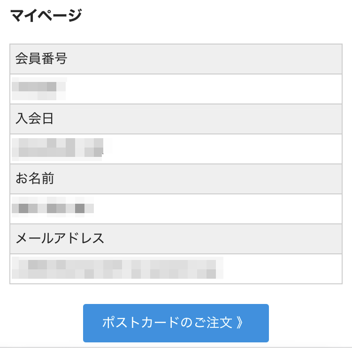This screenshot has width=352, height=348.
Task: Click the 会員 characters in 会員番号
Action: 28,59
